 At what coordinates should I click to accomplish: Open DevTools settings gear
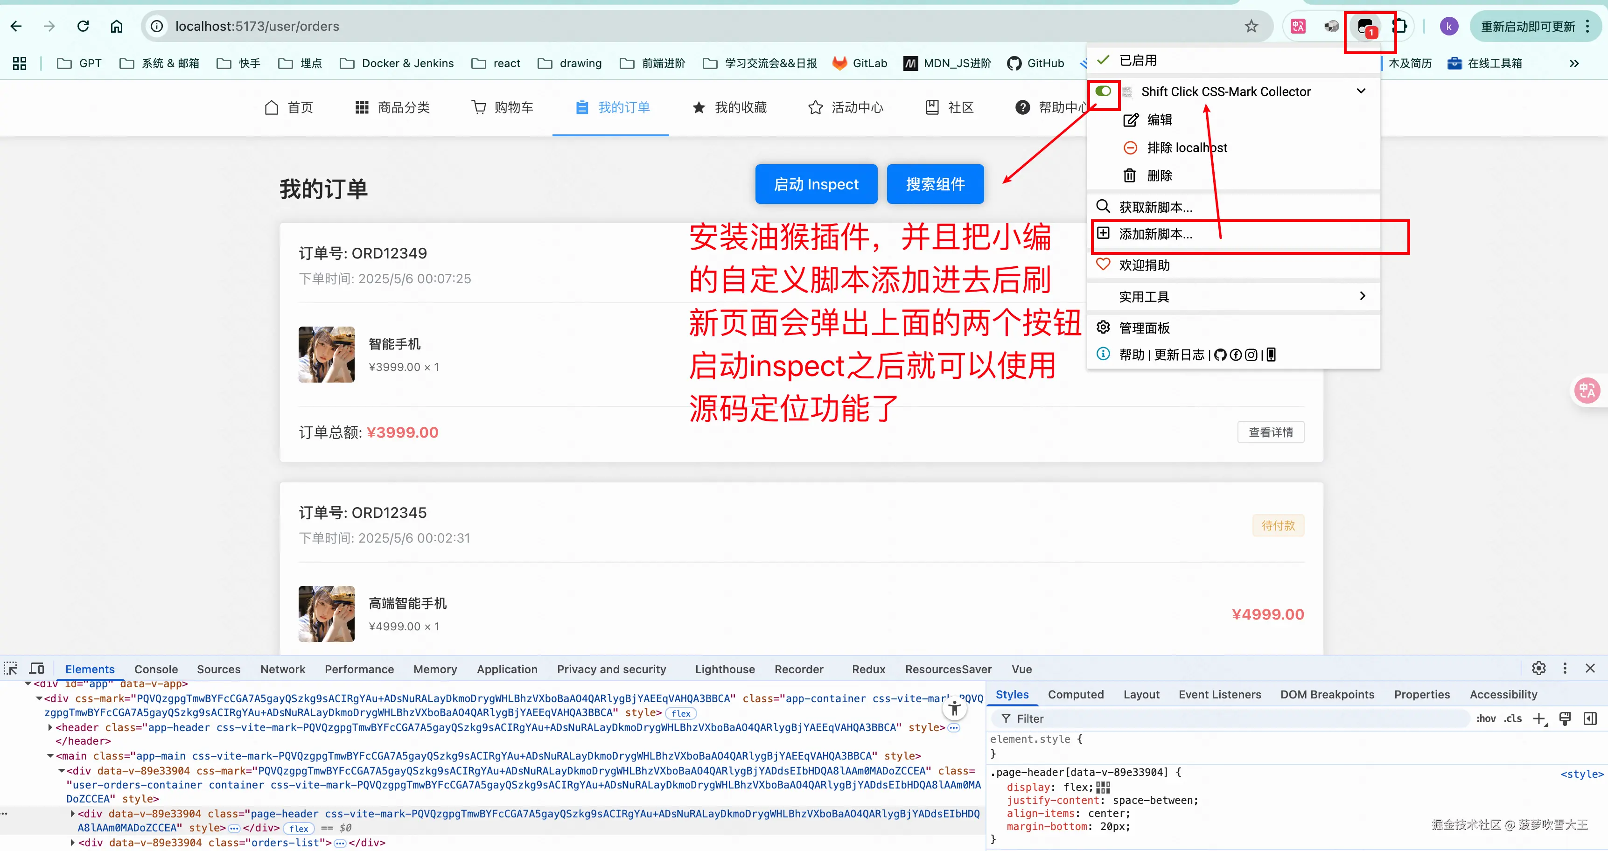click(1539, 669)
